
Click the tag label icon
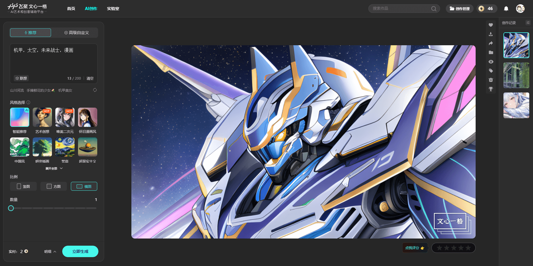point(491,71)
